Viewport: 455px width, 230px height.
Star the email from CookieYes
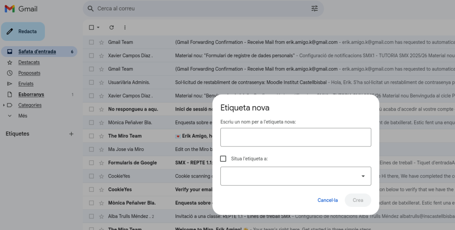pos(101,176)
